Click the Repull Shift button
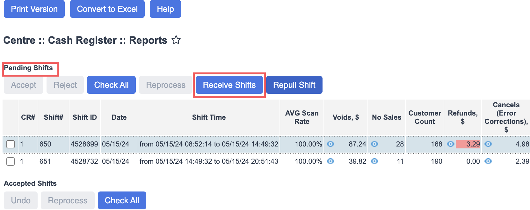 [294, 85]
